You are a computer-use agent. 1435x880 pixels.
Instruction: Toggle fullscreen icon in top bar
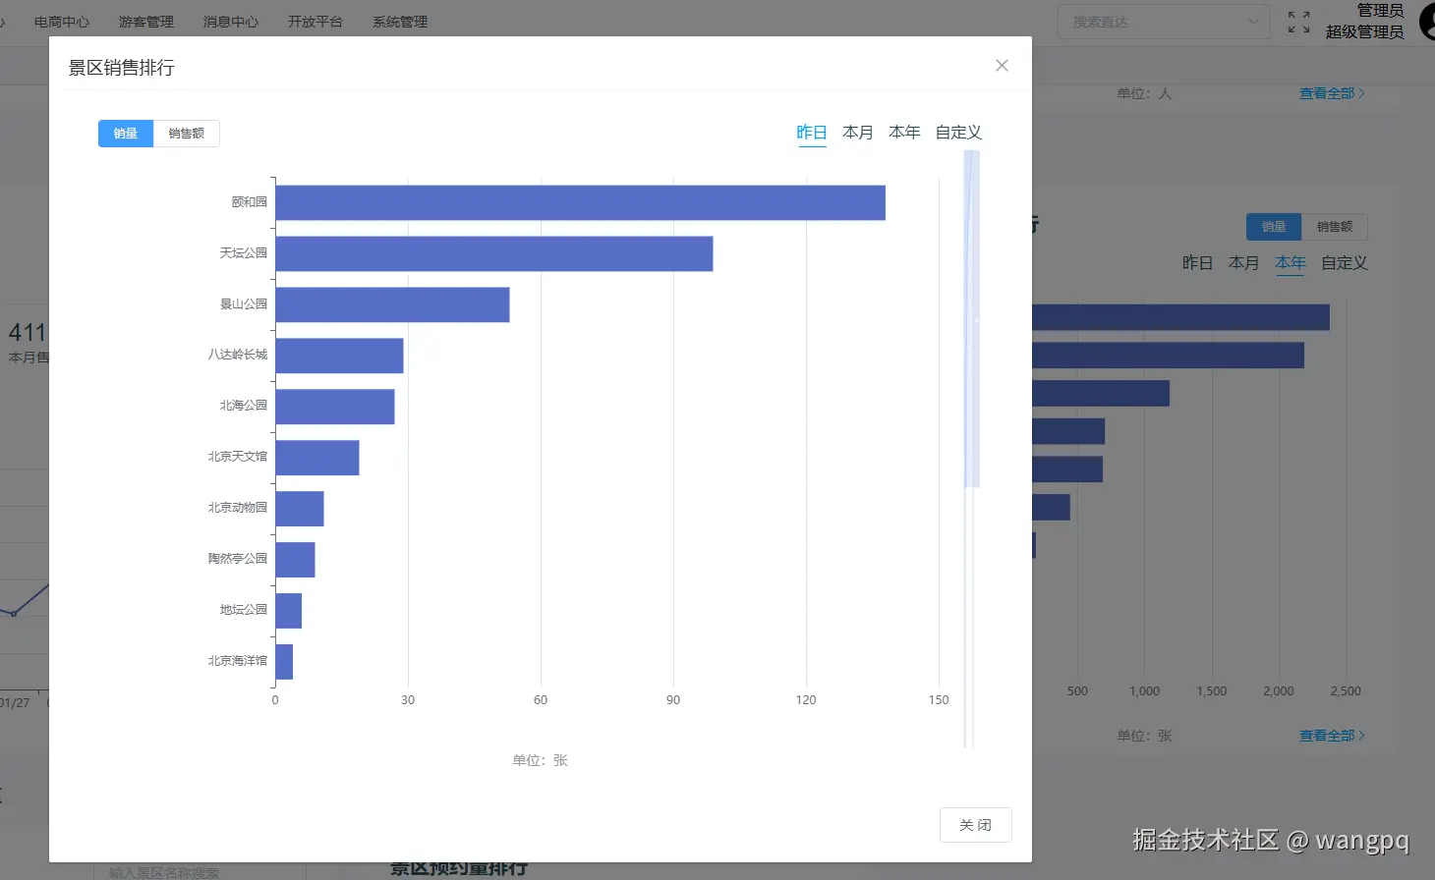(1298, 22)
